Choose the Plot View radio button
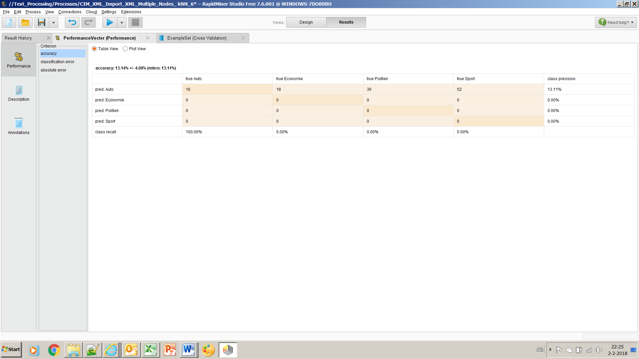This screenshot has width=639, height=359. (125, 49)
